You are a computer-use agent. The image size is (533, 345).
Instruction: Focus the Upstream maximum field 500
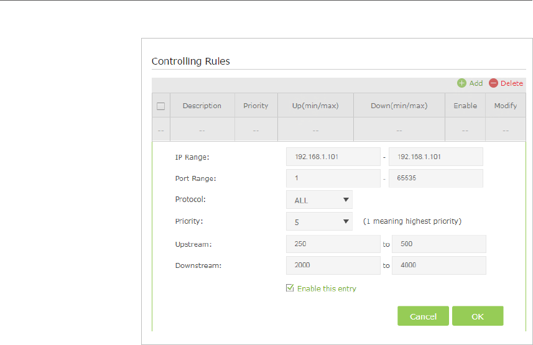pyautogui.click(x=438, y=244)
